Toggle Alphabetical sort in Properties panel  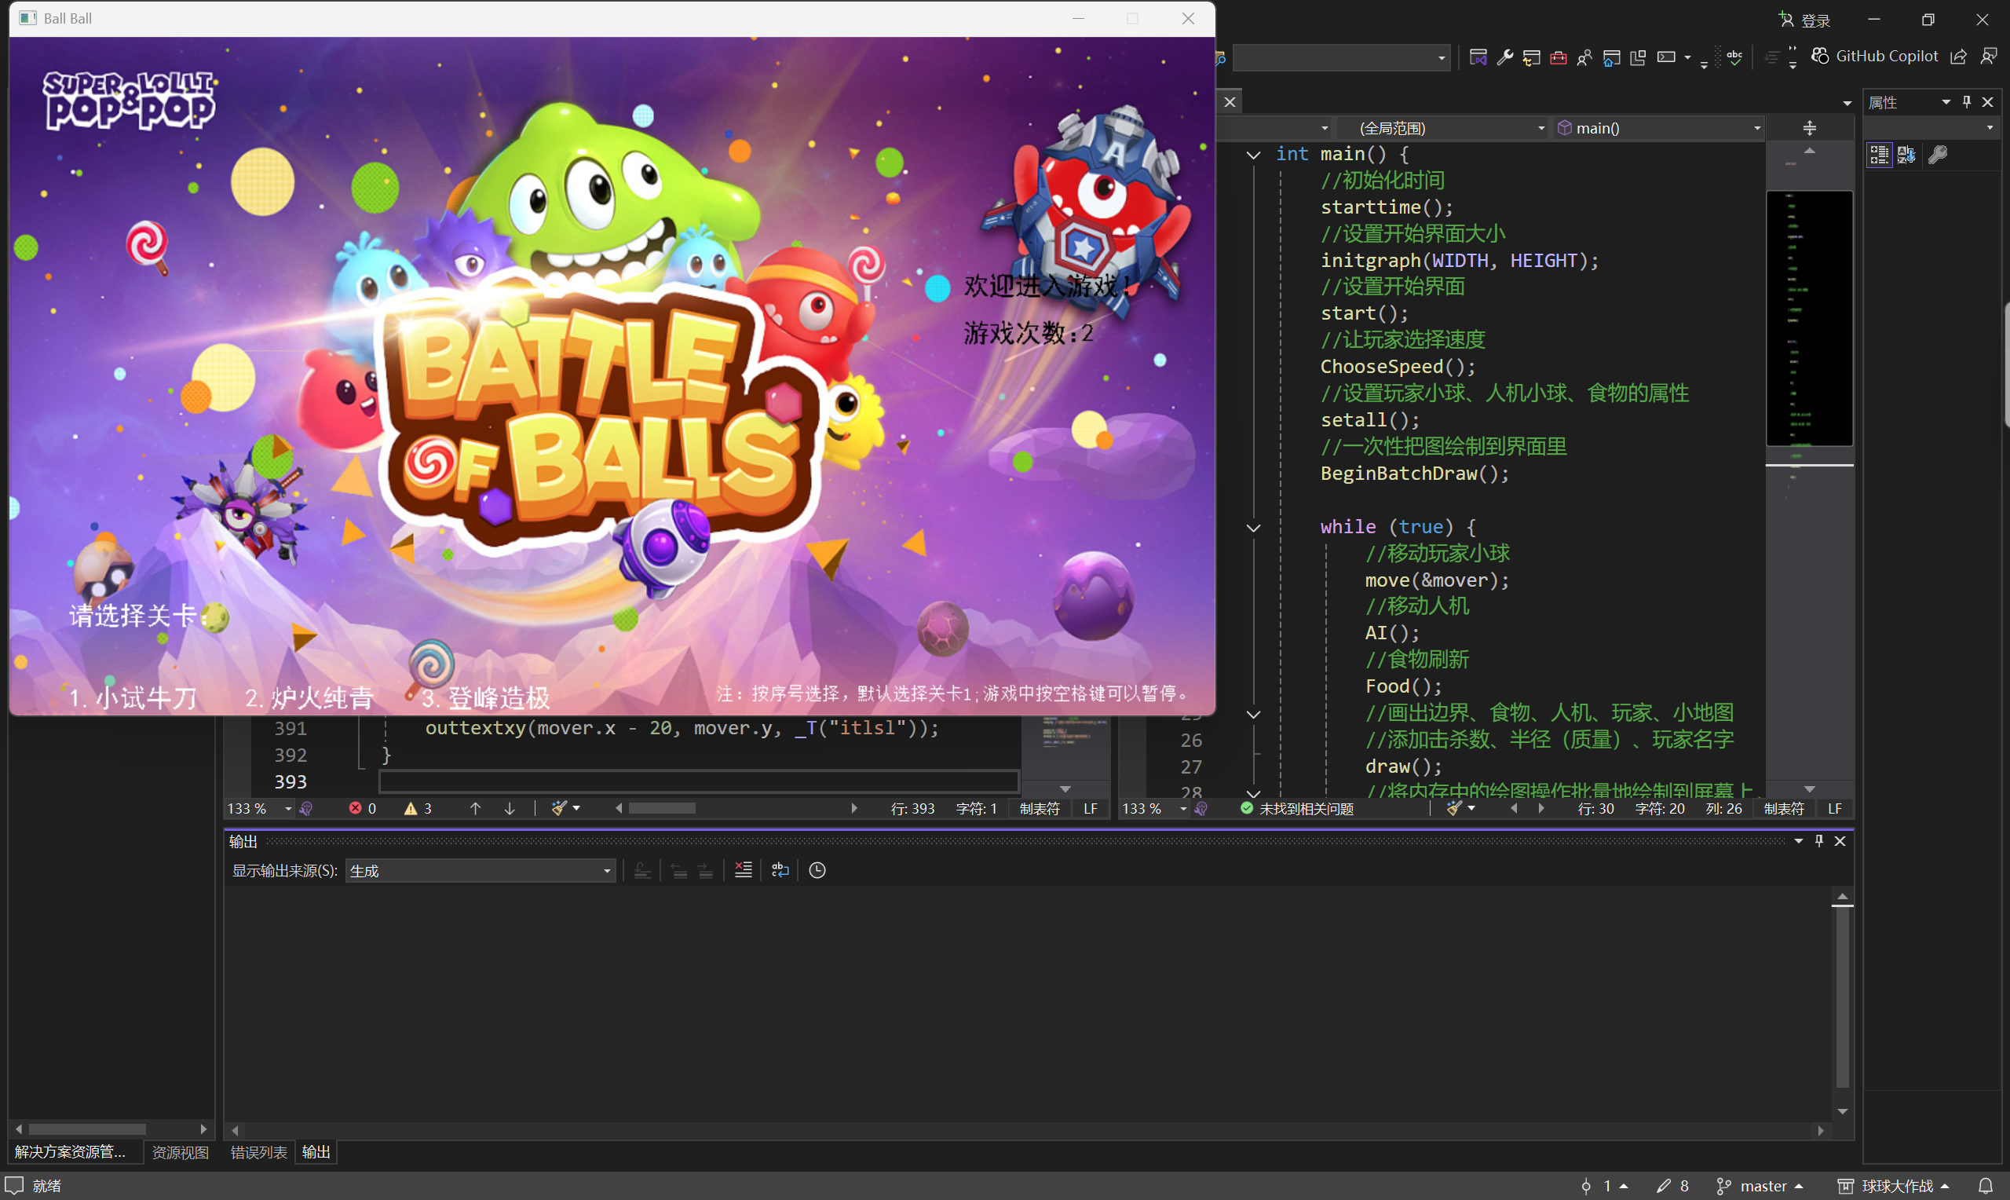coord(1906,155)
